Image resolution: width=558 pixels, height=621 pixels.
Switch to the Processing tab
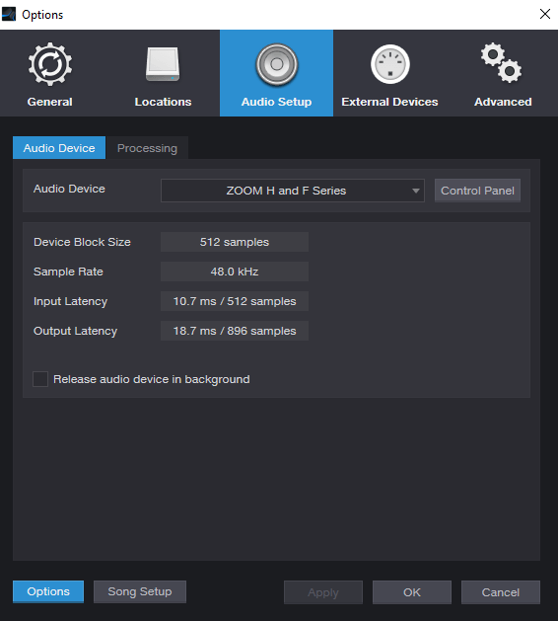pos(147,148)
